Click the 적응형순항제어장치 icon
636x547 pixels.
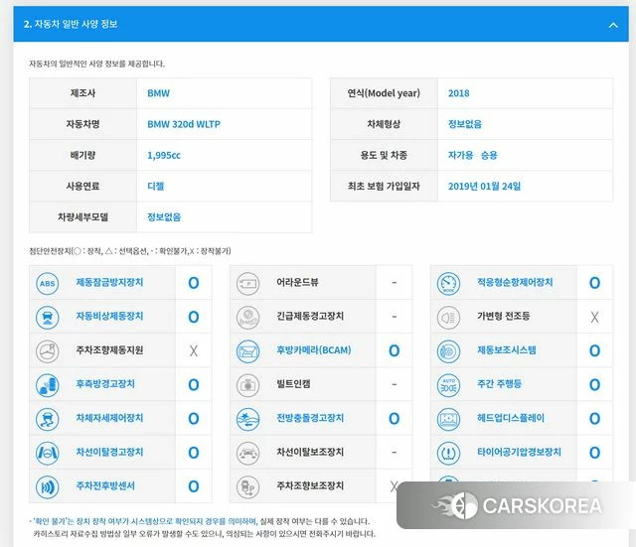[448, 283]
